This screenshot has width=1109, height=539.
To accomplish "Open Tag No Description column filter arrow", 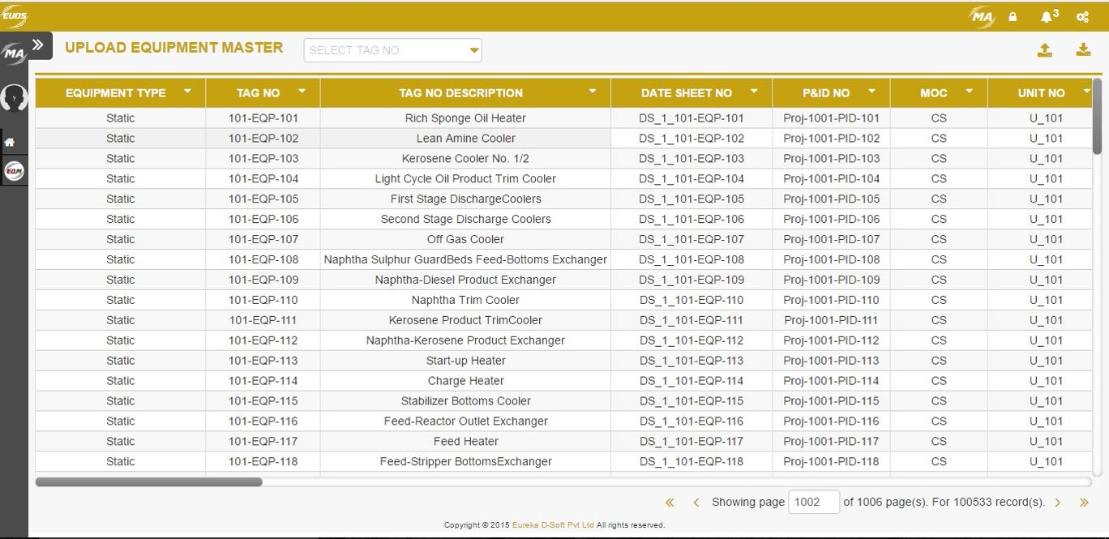I will click(x=593, y=91).
